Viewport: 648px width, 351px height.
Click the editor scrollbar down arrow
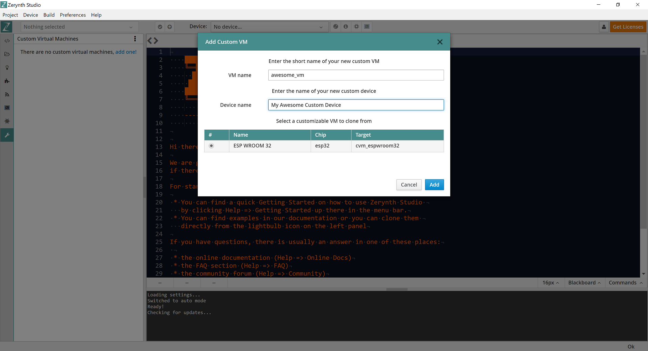coord(644,274)
